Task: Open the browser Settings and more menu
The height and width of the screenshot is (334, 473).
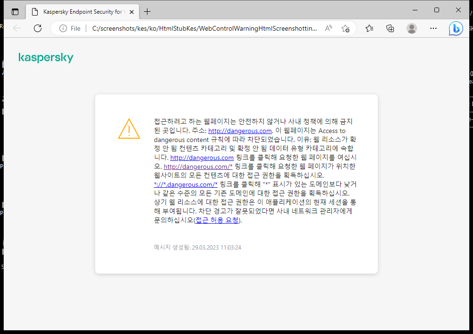Action: [x=433, y=28]
